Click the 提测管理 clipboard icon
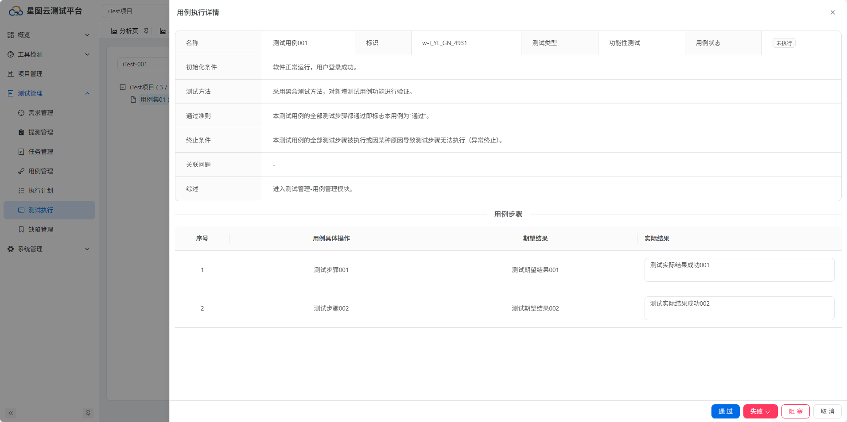Image resolution: width=847 pixels, height=422 pixels. [x=21, y=132]
